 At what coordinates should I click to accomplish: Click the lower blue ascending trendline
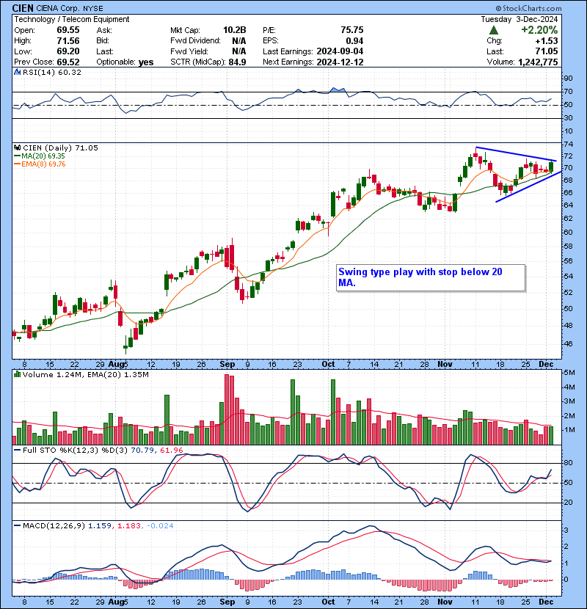point(528,186)
